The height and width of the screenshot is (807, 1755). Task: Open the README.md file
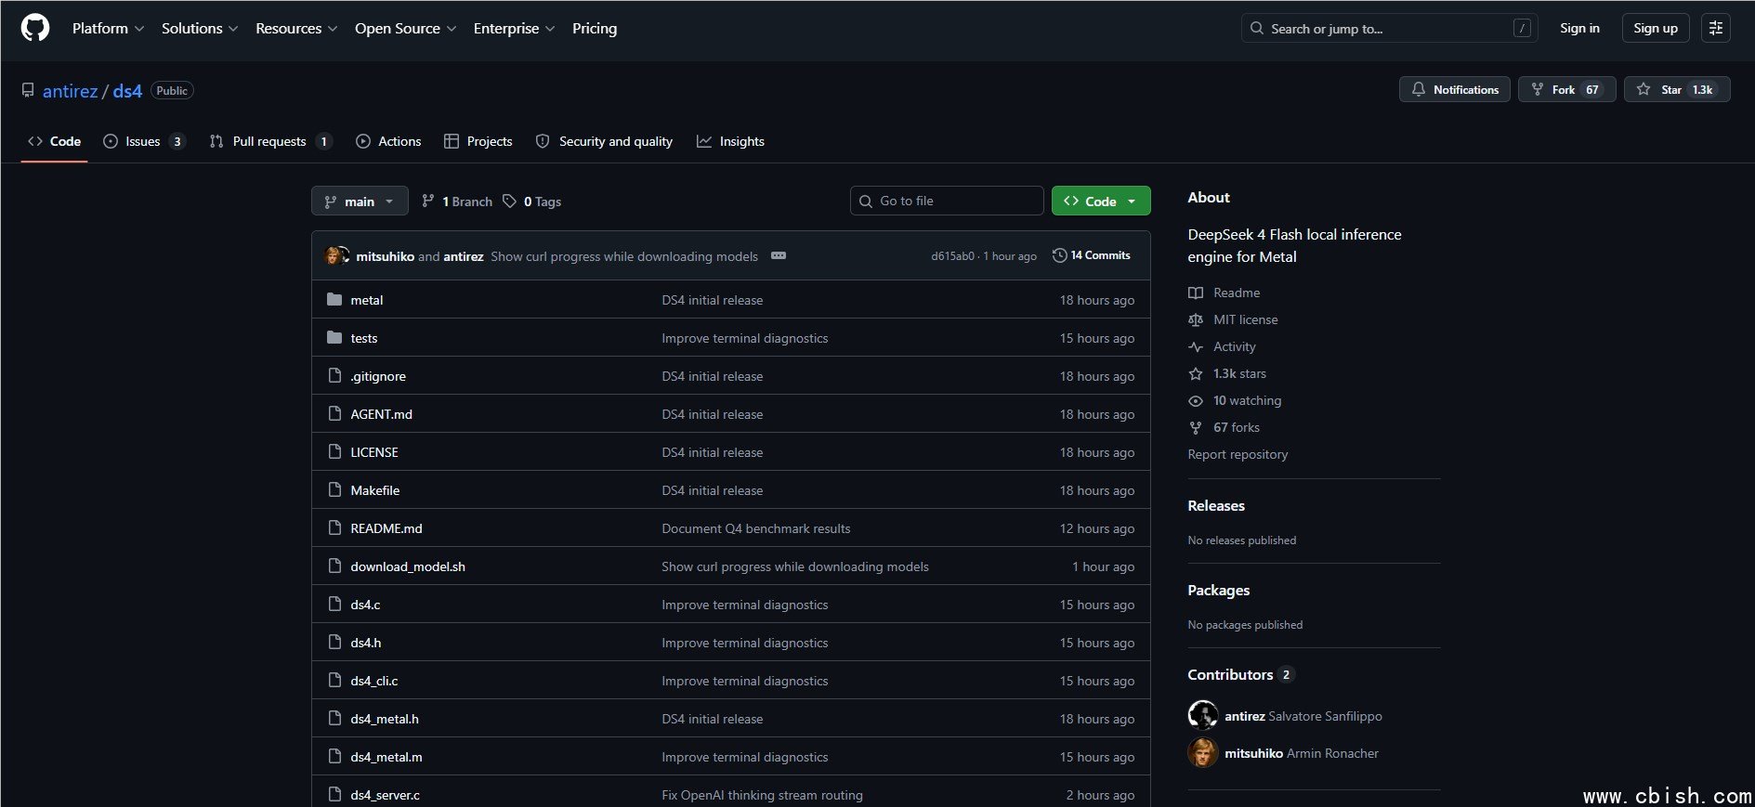pyautogui.click(x=386, y=528)
